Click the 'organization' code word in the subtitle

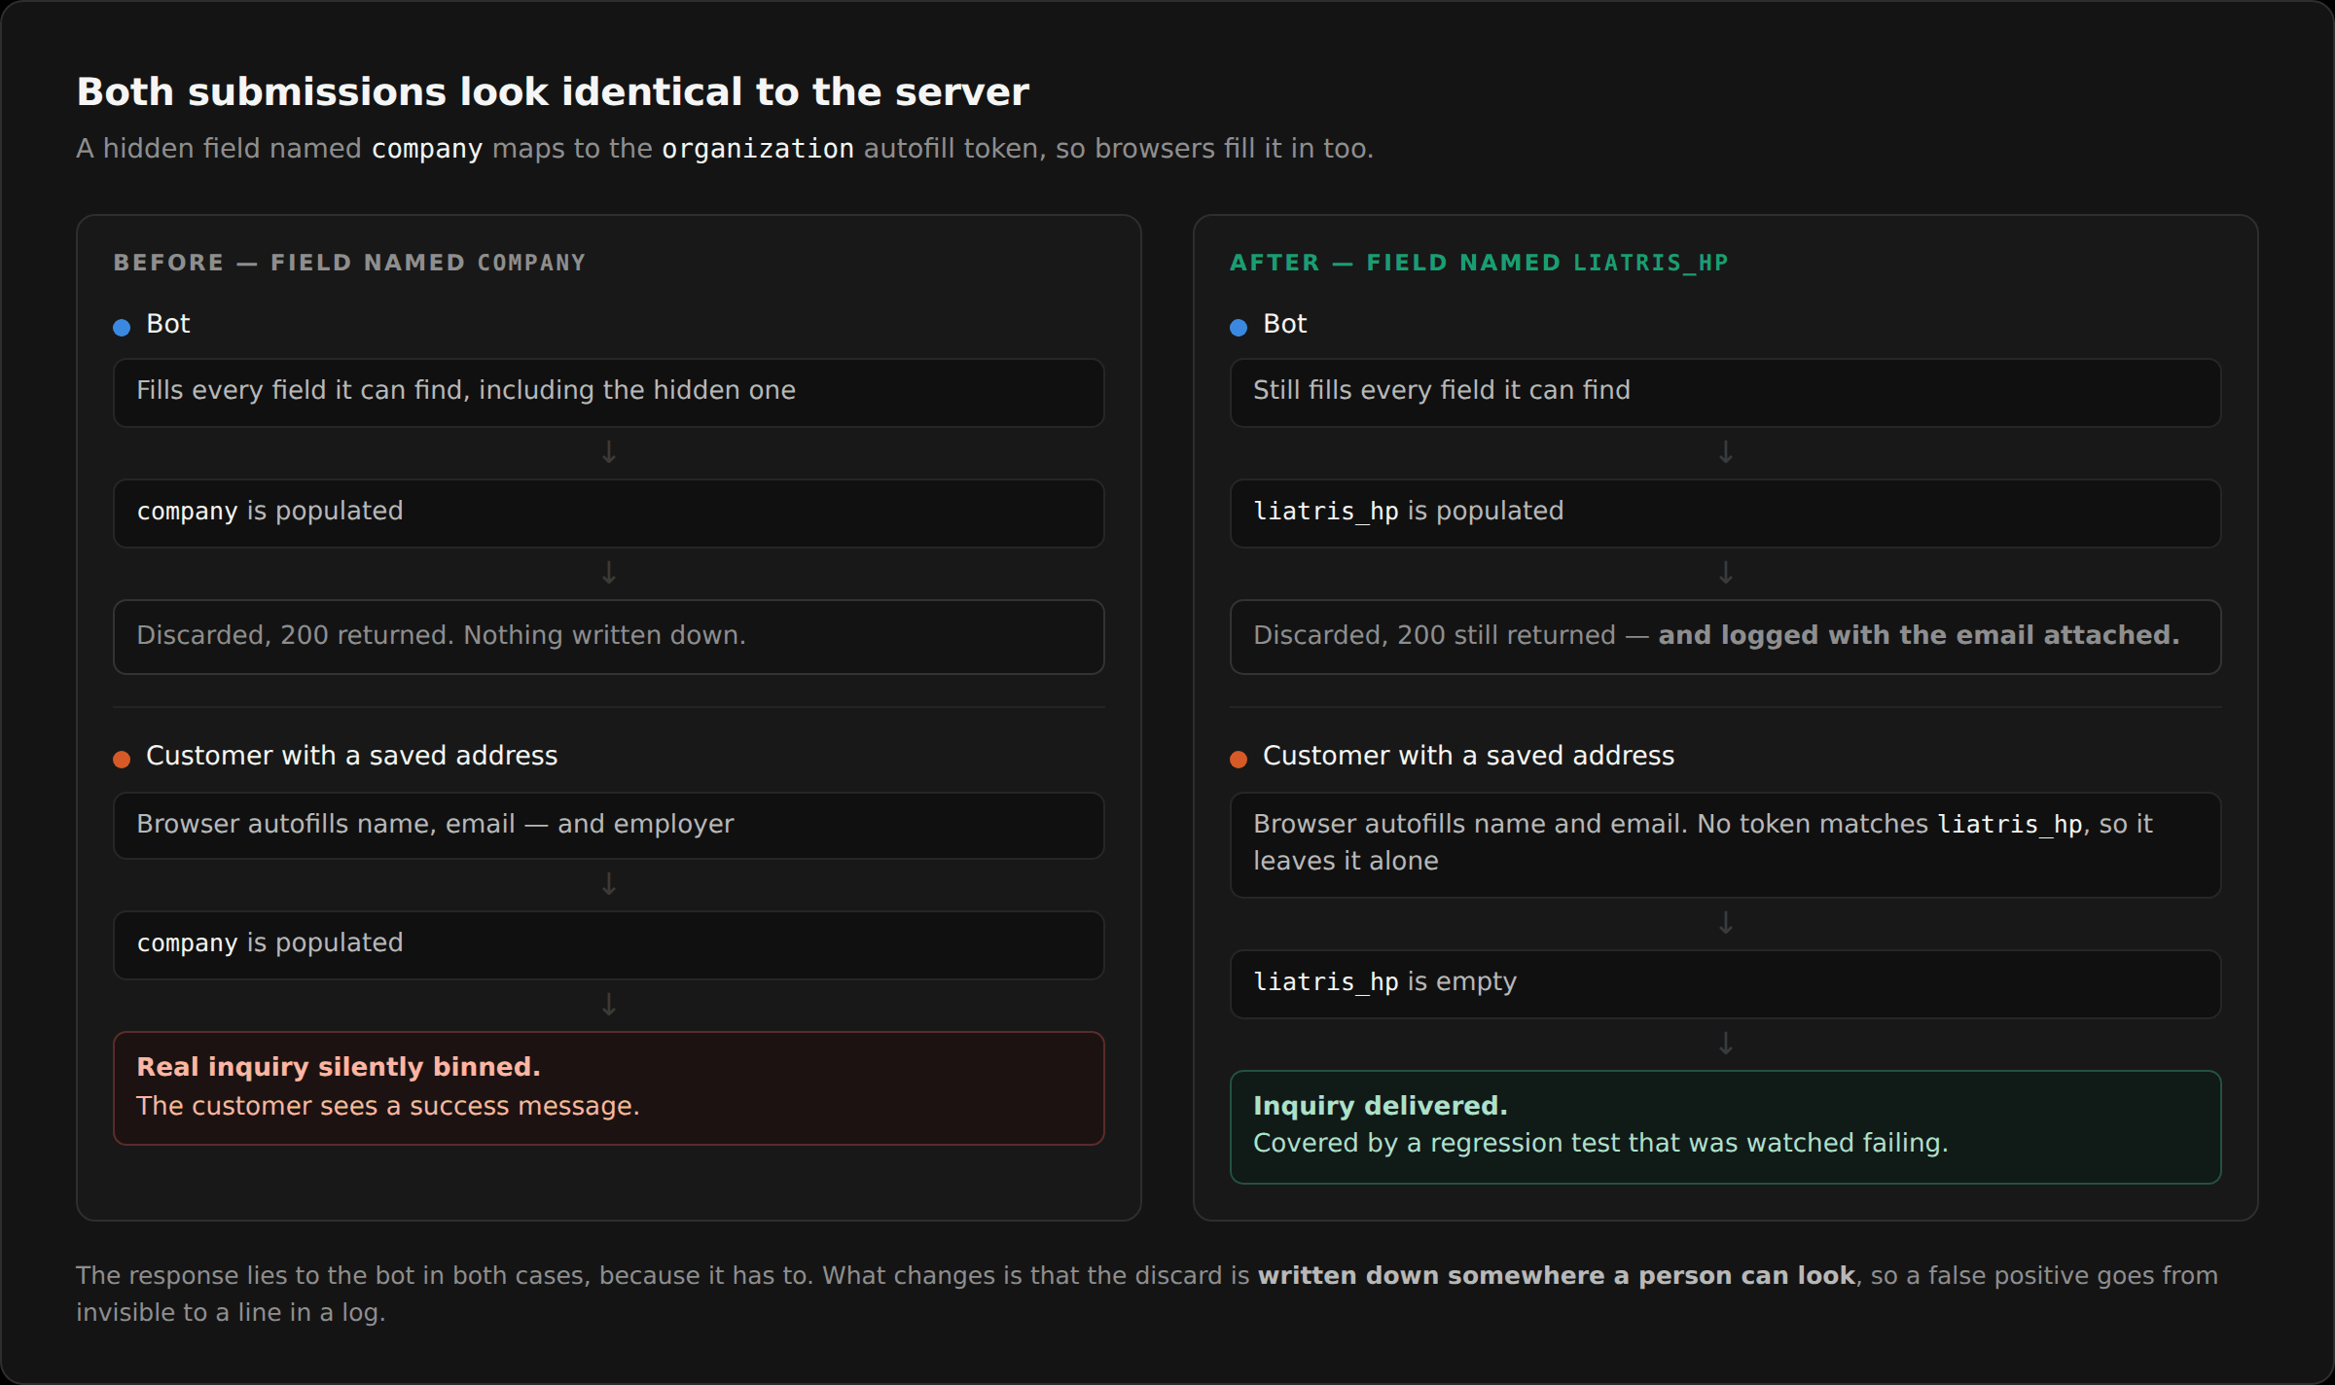pos(758,149)
